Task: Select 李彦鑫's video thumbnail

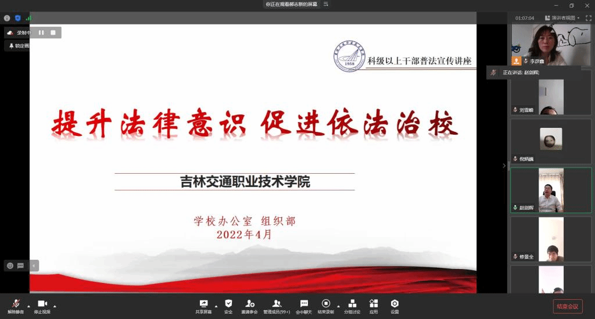Action: pyautogui.click(x=551, y=45)
